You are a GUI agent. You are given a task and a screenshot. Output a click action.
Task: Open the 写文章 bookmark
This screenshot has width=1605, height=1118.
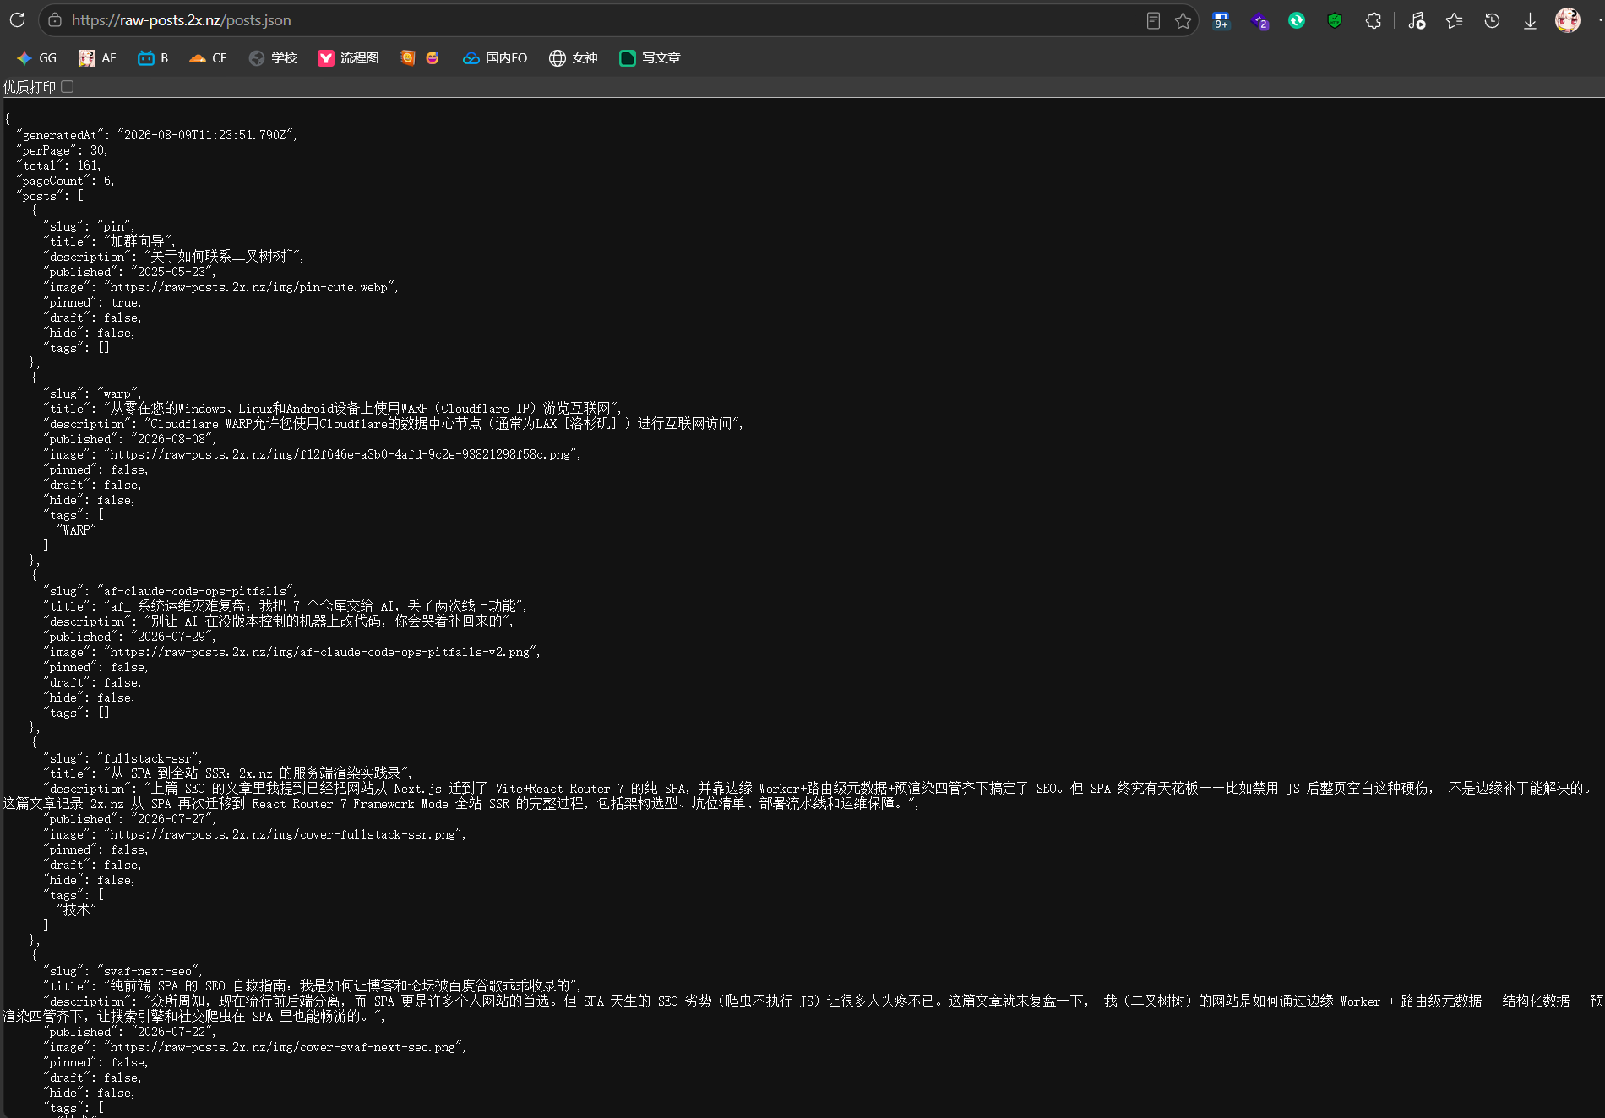pos(650,57)
